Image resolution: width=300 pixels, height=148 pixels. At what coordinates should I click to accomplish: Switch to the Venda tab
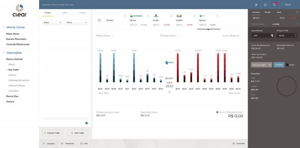267,12
